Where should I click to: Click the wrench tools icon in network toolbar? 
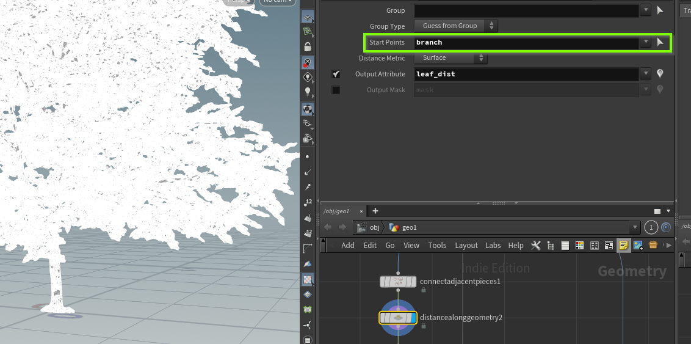tap(536, 246)
